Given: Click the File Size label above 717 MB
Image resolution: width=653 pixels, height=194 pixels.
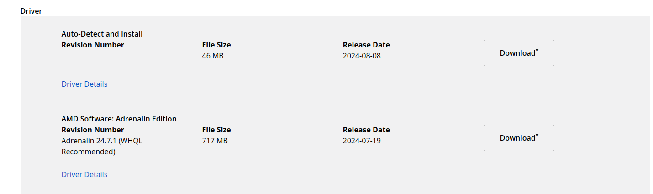Looking at the screenshot, I should [216, 130].
